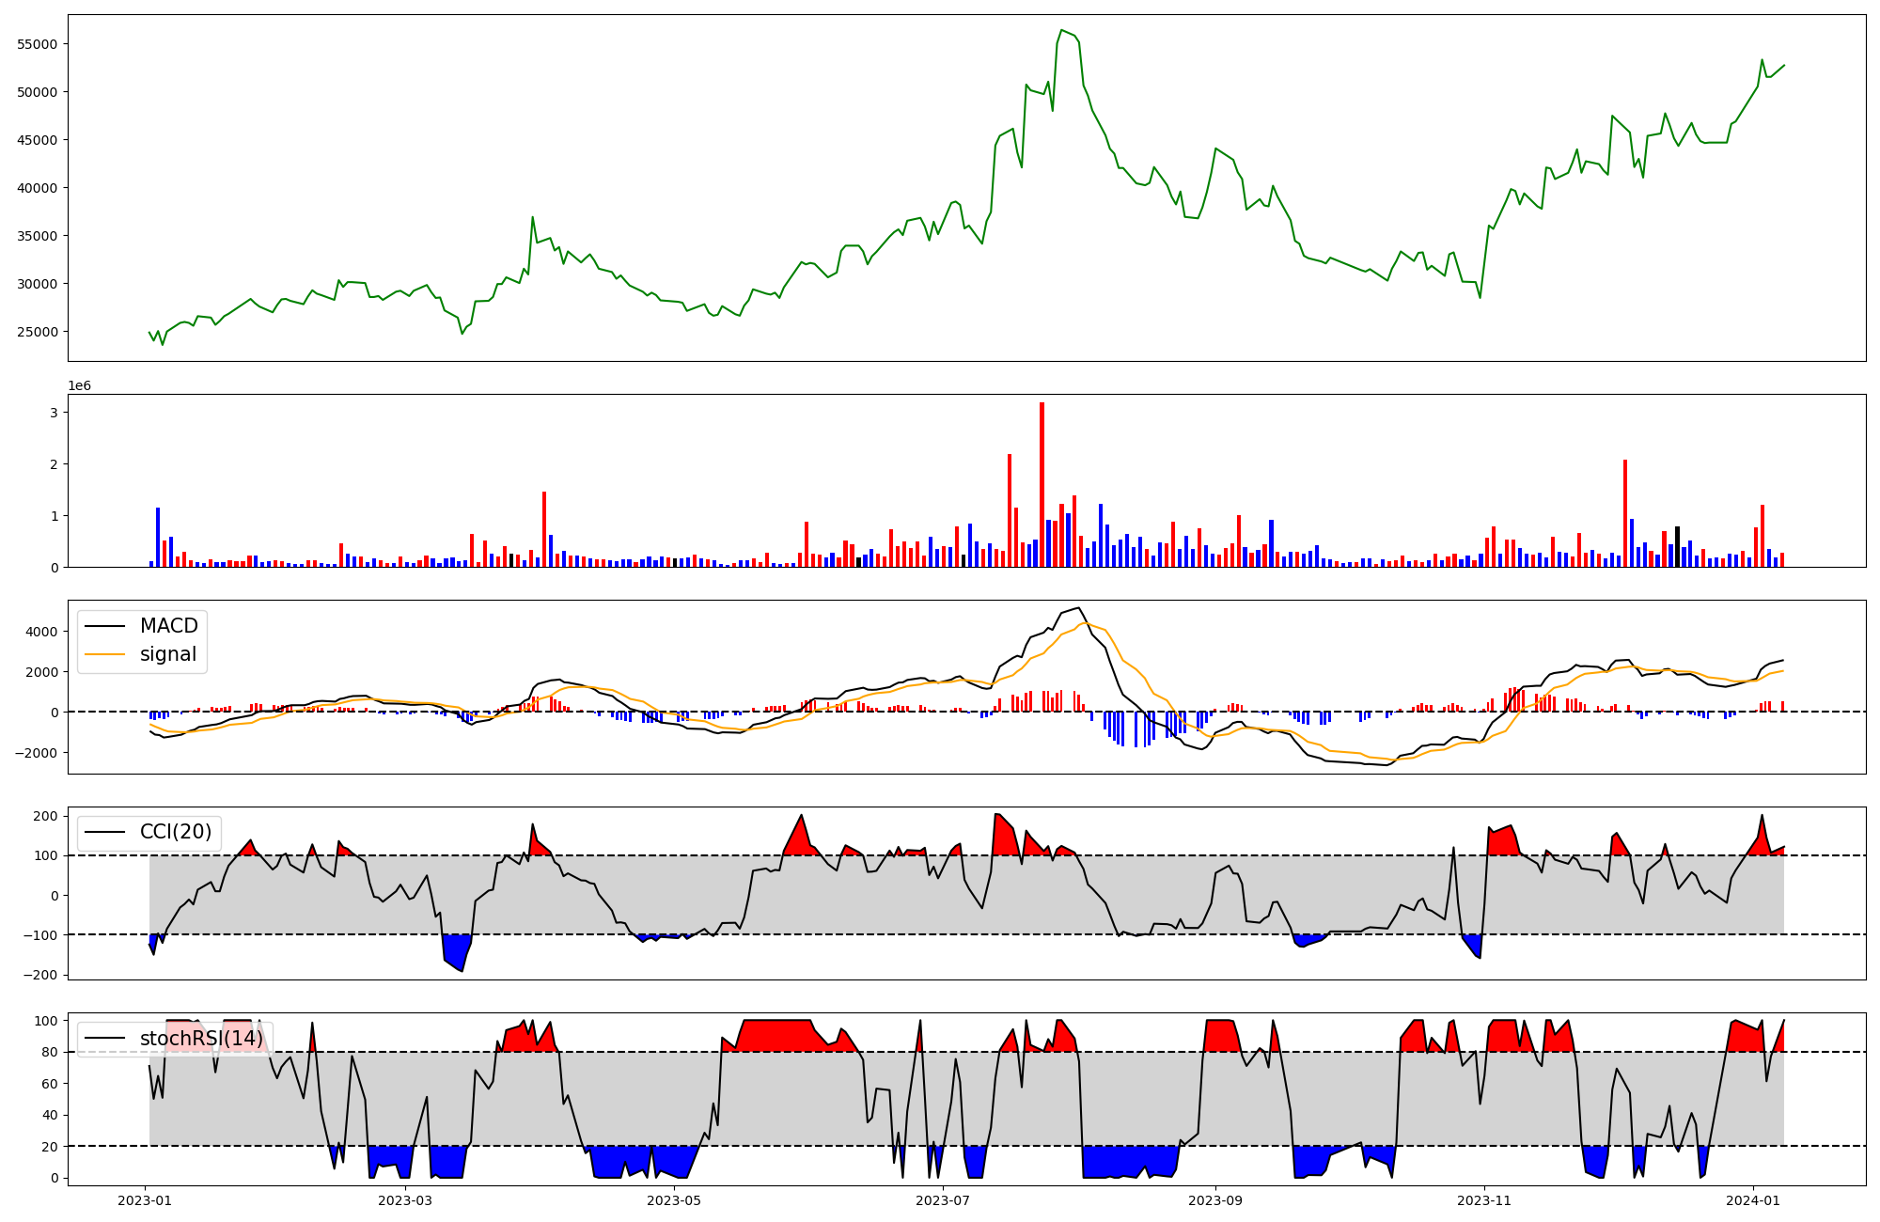The image size is (1880, 1222).
Task: Click the 4000 tick on MACD axis
Action: (x=41, y=632)
